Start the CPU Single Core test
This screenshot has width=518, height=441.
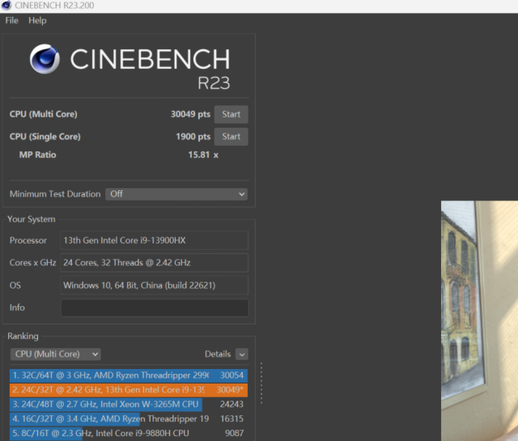[x=231, y=137]
